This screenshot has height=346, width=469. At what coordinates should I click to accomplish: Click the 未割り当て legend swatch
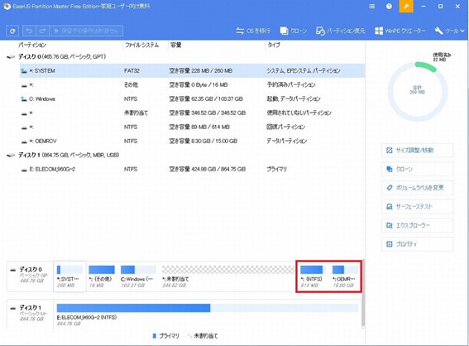point(189,336)
